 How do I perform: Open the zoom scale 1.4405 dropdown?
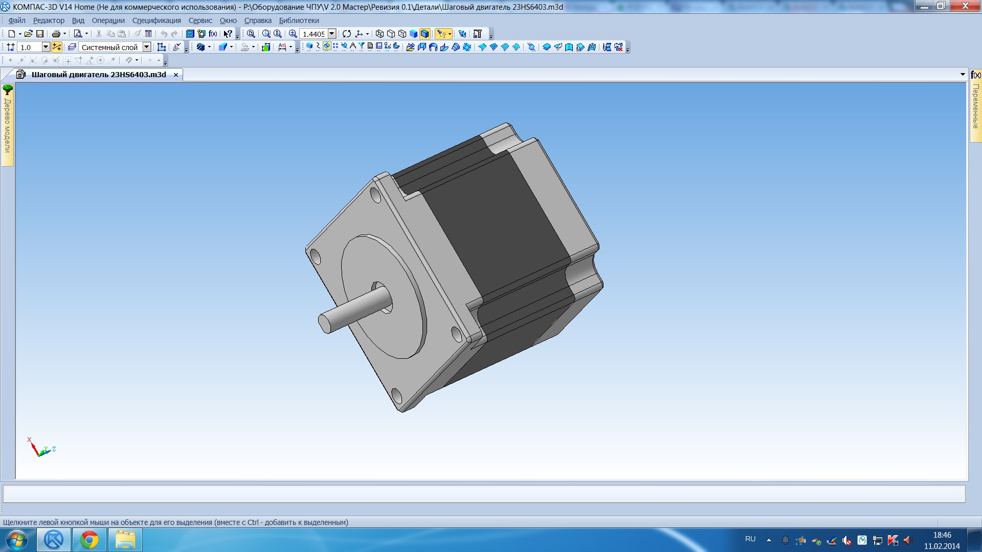tap(332, 34)
